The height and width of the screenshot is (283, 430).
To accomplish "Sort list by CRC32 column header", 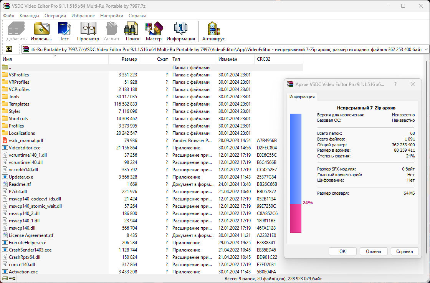I will click(279, 59).
